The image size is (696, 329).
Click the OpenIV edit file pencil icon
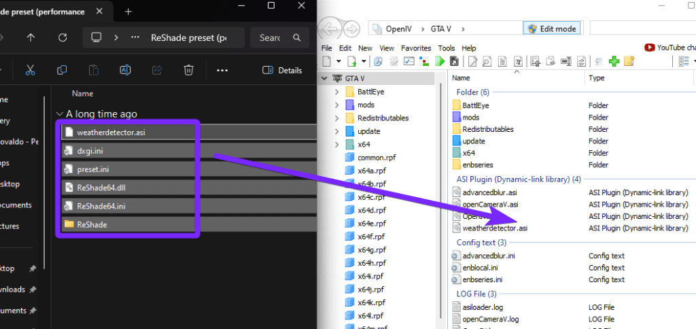pos(473,61)
